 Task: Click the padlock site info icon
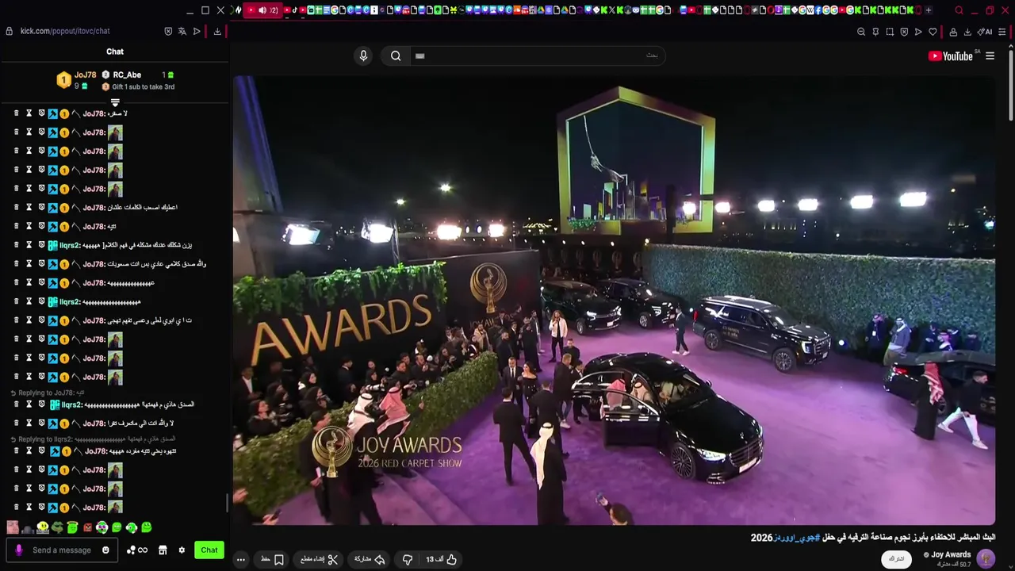[10, 31]
